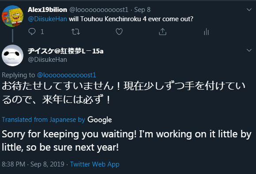
Task: Open the Twitter Web App source link
Action: [x=95, y=164]
